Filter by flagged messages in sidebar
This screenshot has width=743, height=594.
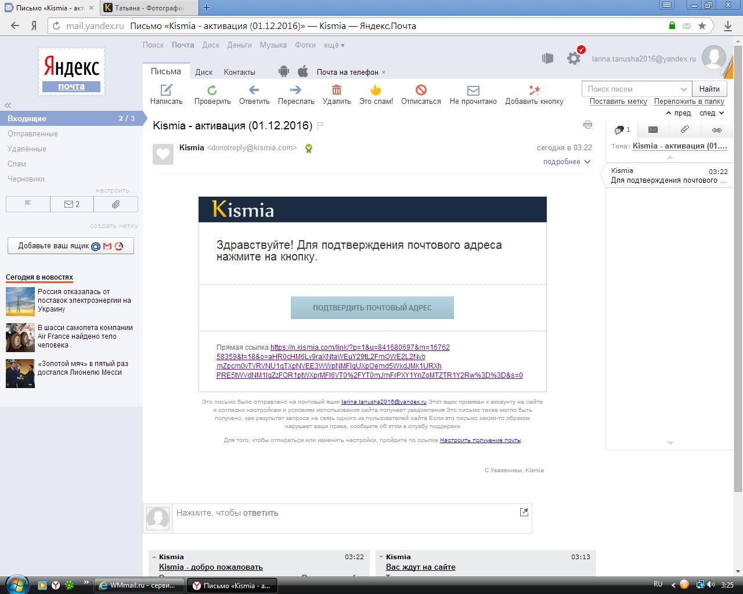(x=28, y=204)
